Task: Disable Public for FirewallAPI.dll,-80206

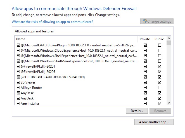Action: [160, 72]
